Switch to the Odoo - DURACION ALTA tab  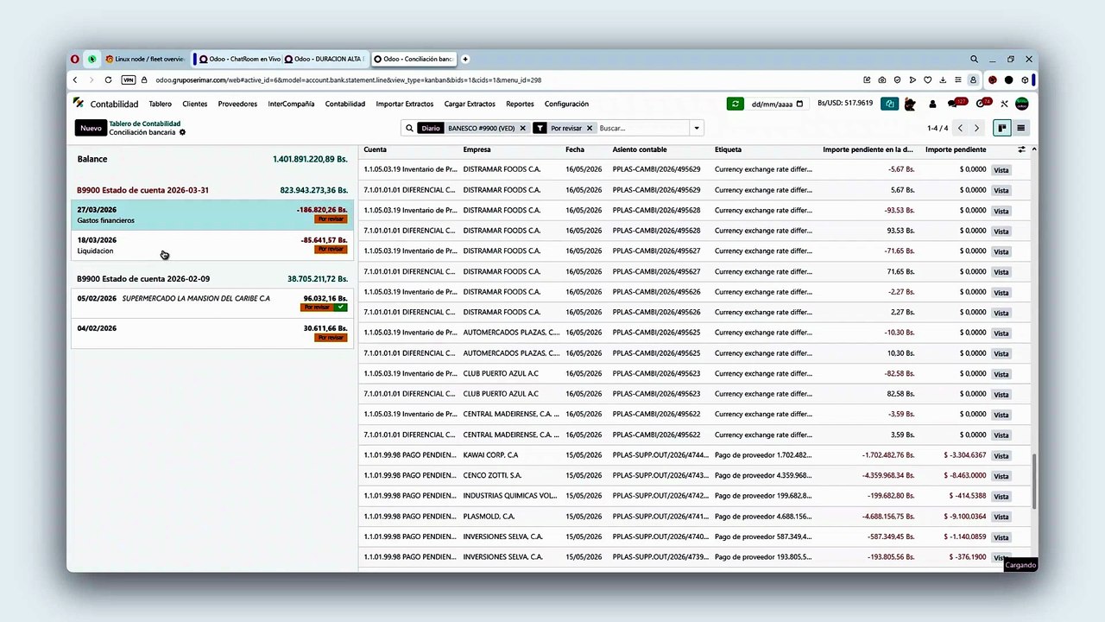[325, 59]
